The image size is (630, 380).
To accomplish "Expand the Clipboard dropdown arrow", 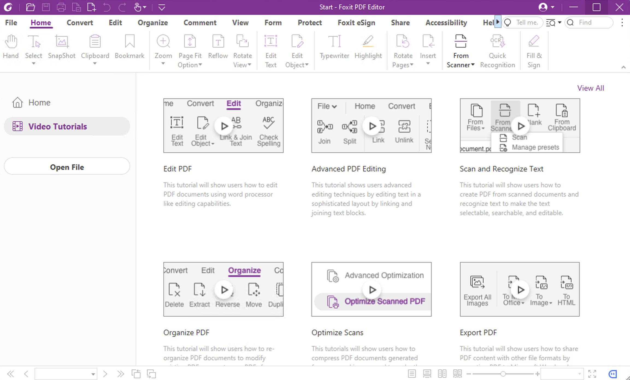I will pos(95,64).
